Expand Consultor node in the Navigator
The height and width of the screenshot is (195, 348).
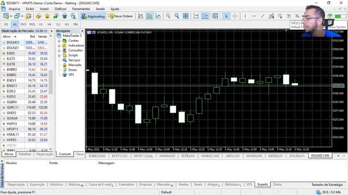pos(59,50)
